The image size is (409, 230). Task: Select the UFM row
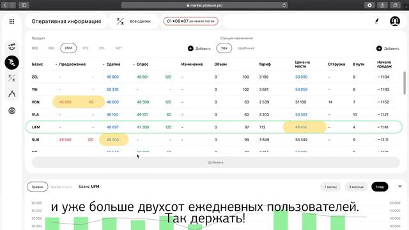click(x=214, y=127)
